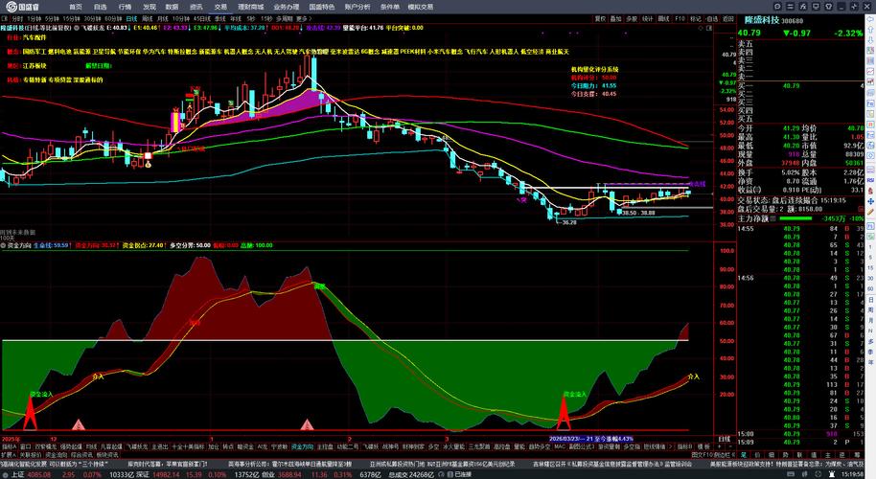Select the 资金方向 indicator tab
Screen dimensions: 876x479
302,446
